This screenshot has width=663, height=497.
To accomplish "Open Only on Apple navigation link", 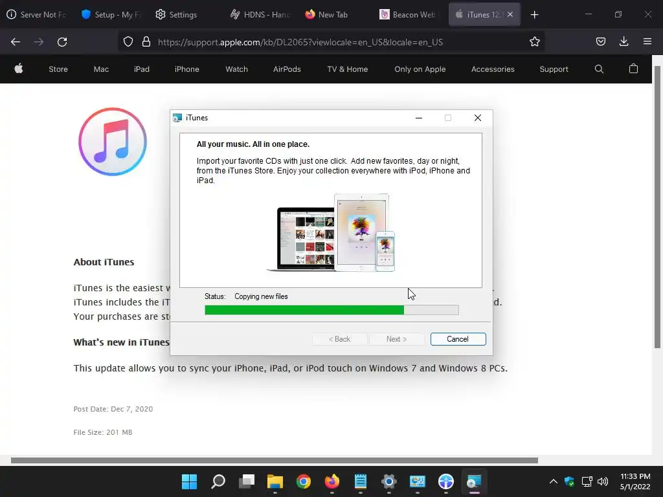I will point(420,69).
